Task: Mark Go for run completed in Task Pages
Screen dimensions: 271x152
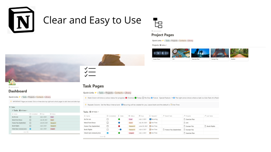Action: click(x=108, y=119)
